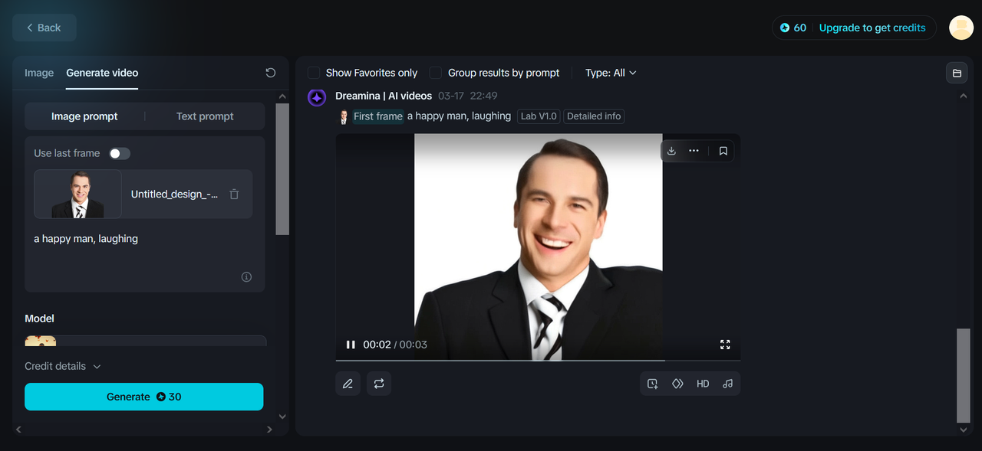Switch to the Text prompt tab

[x=204, y=116]
